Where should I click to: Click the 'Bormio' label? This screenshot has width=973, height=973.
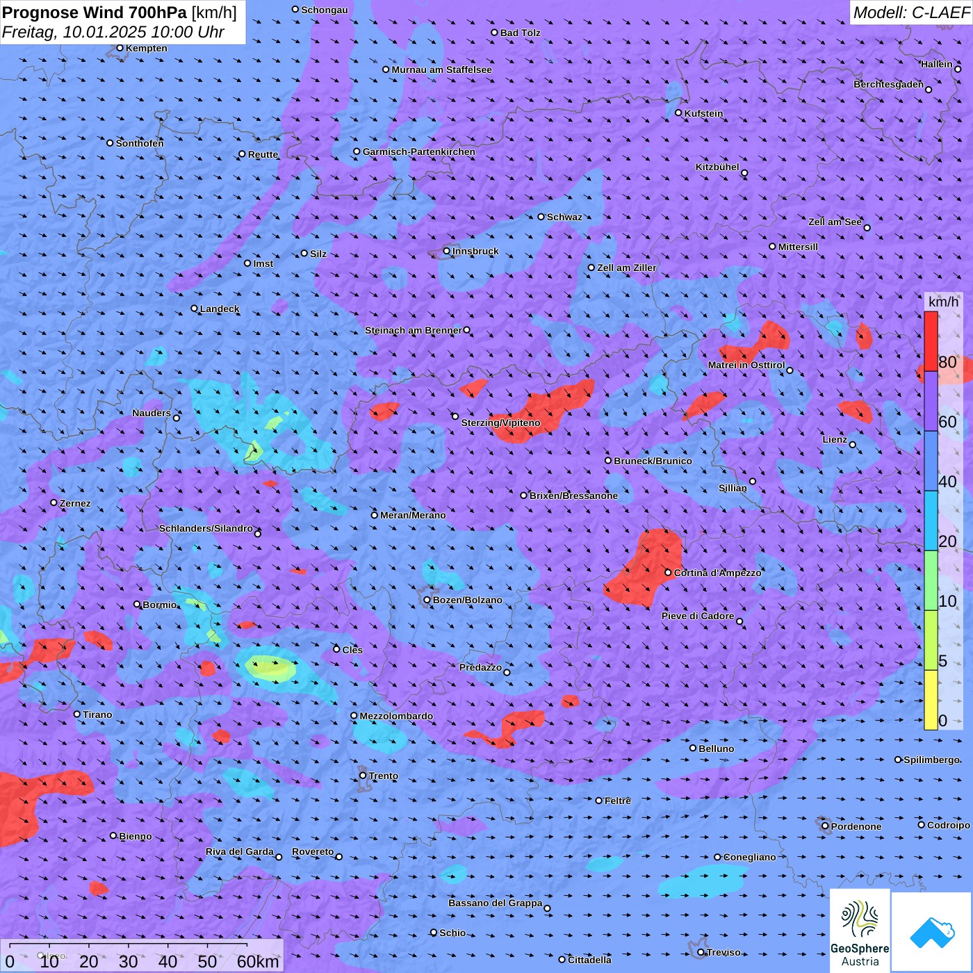(x=160, y=605)
